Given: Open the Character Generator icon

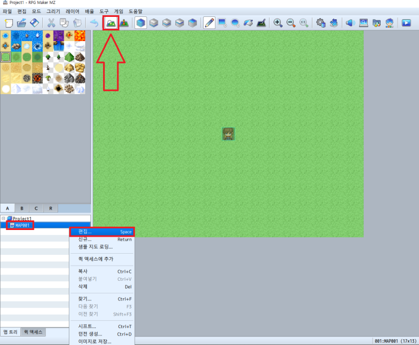Looking at the screenshot, I should click(x=390, y=23).
